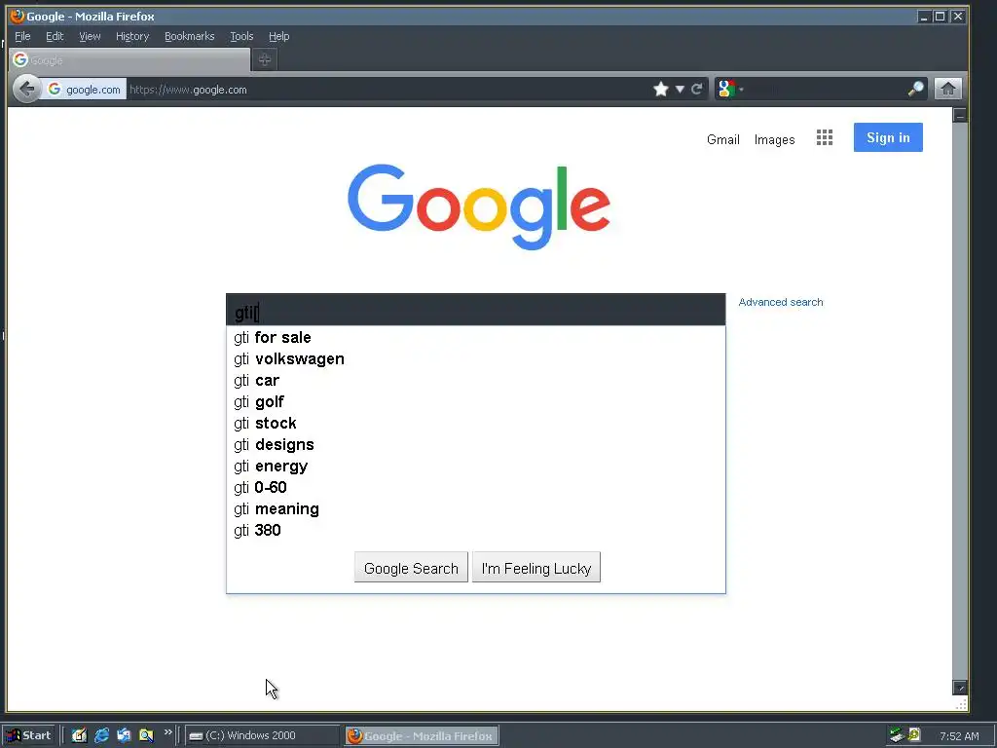The width and height of the screenshot is (997, 748).
Task: Select suggestion "gti designs"
Action: [x=475, y=444]
